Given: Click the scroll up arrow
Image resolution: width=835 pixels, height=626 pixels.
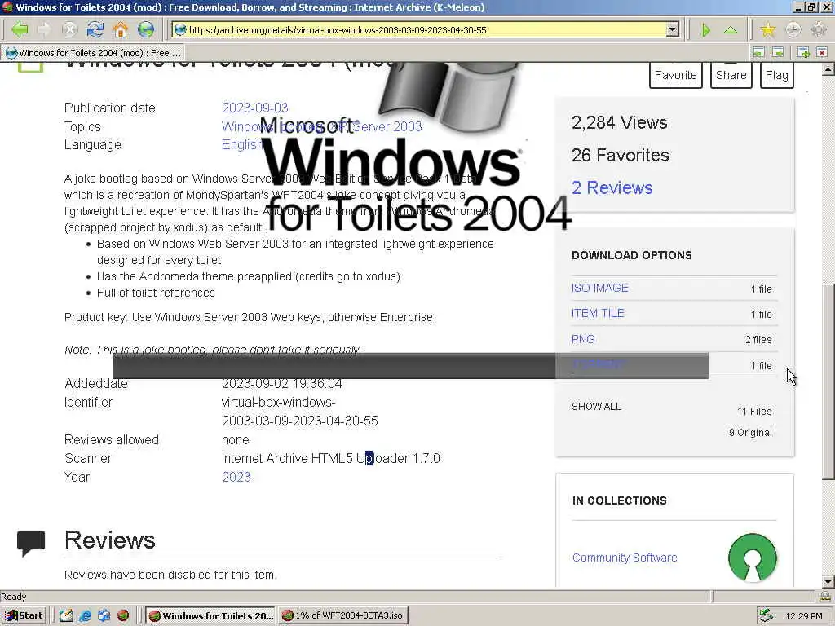Looking at the screenshot, I should click(828, 69).
